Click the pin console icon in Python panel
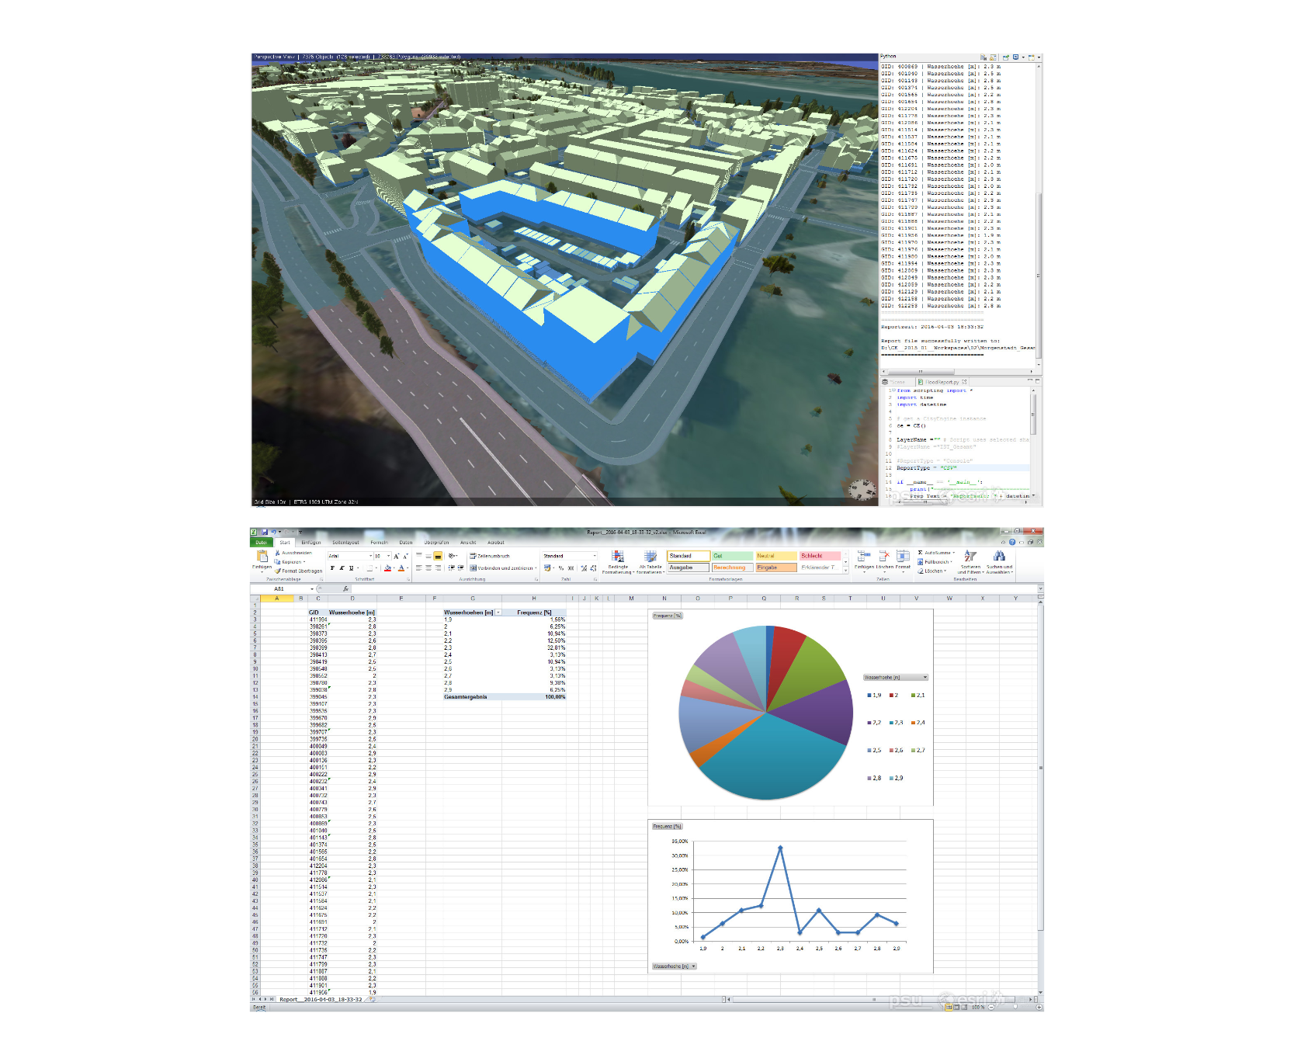 point(1005,57)
